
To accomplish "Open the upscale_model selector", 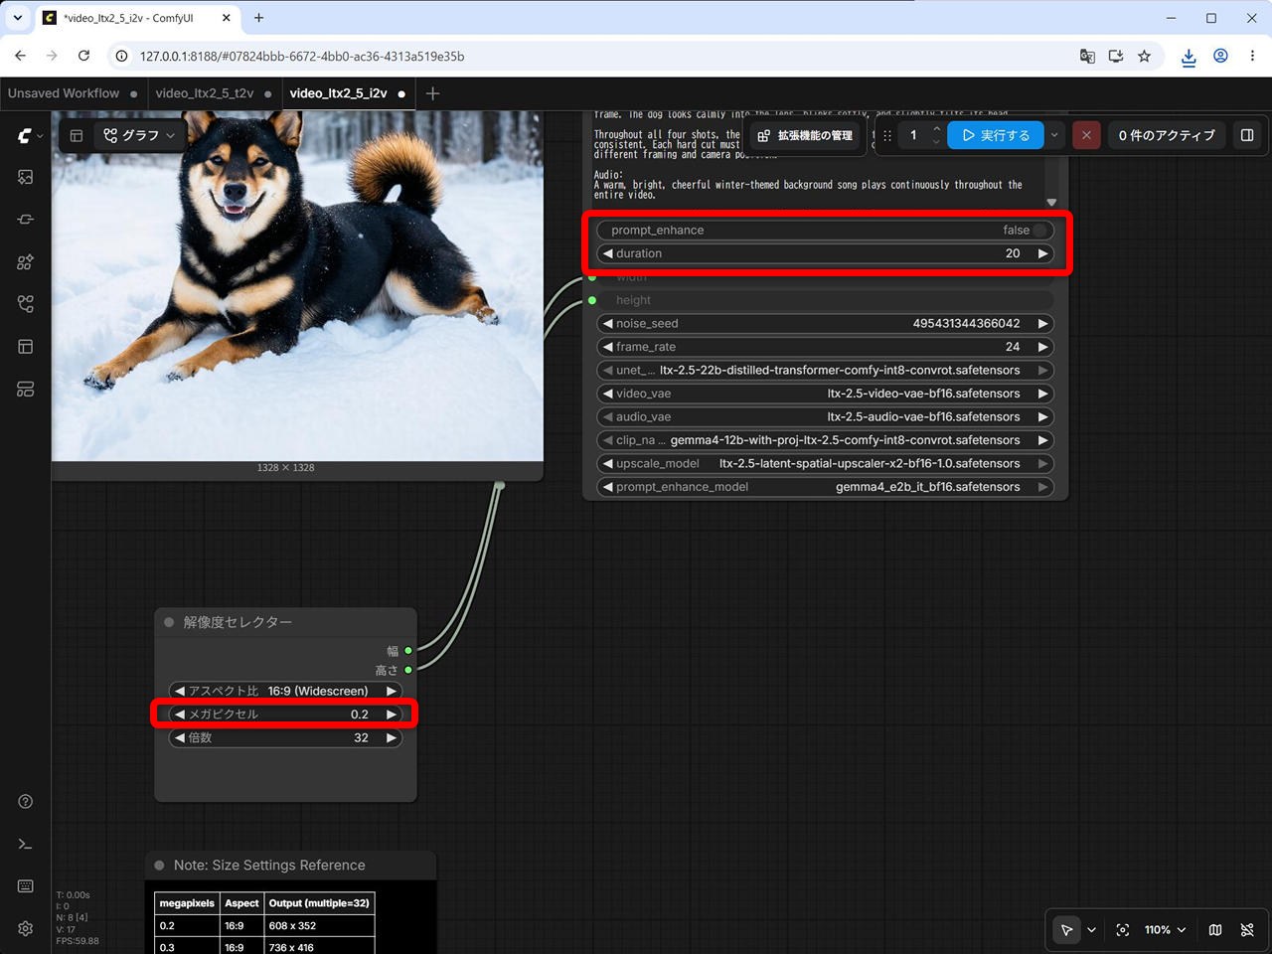I will point(825,464).
